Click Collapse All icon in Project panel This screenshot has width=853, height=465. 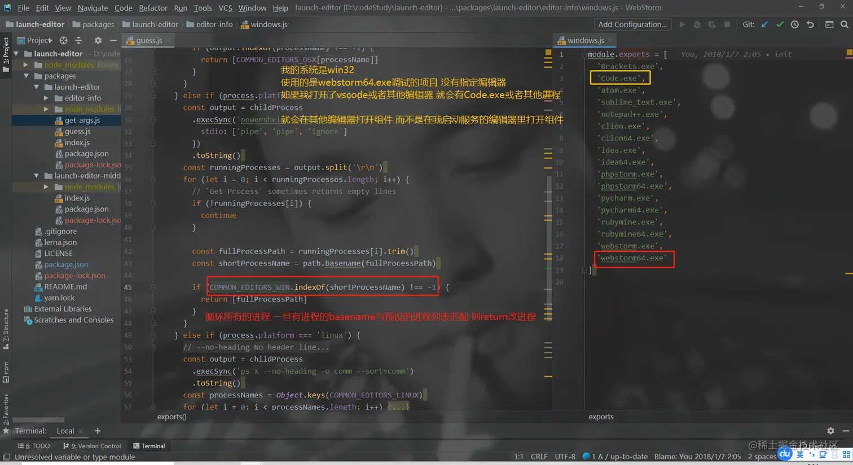78,40
